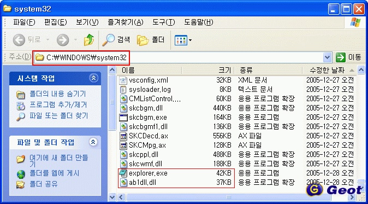The image size is (368, 204).
Task: Open Back button history dropdown arrow
Action: tap(48, 40)
